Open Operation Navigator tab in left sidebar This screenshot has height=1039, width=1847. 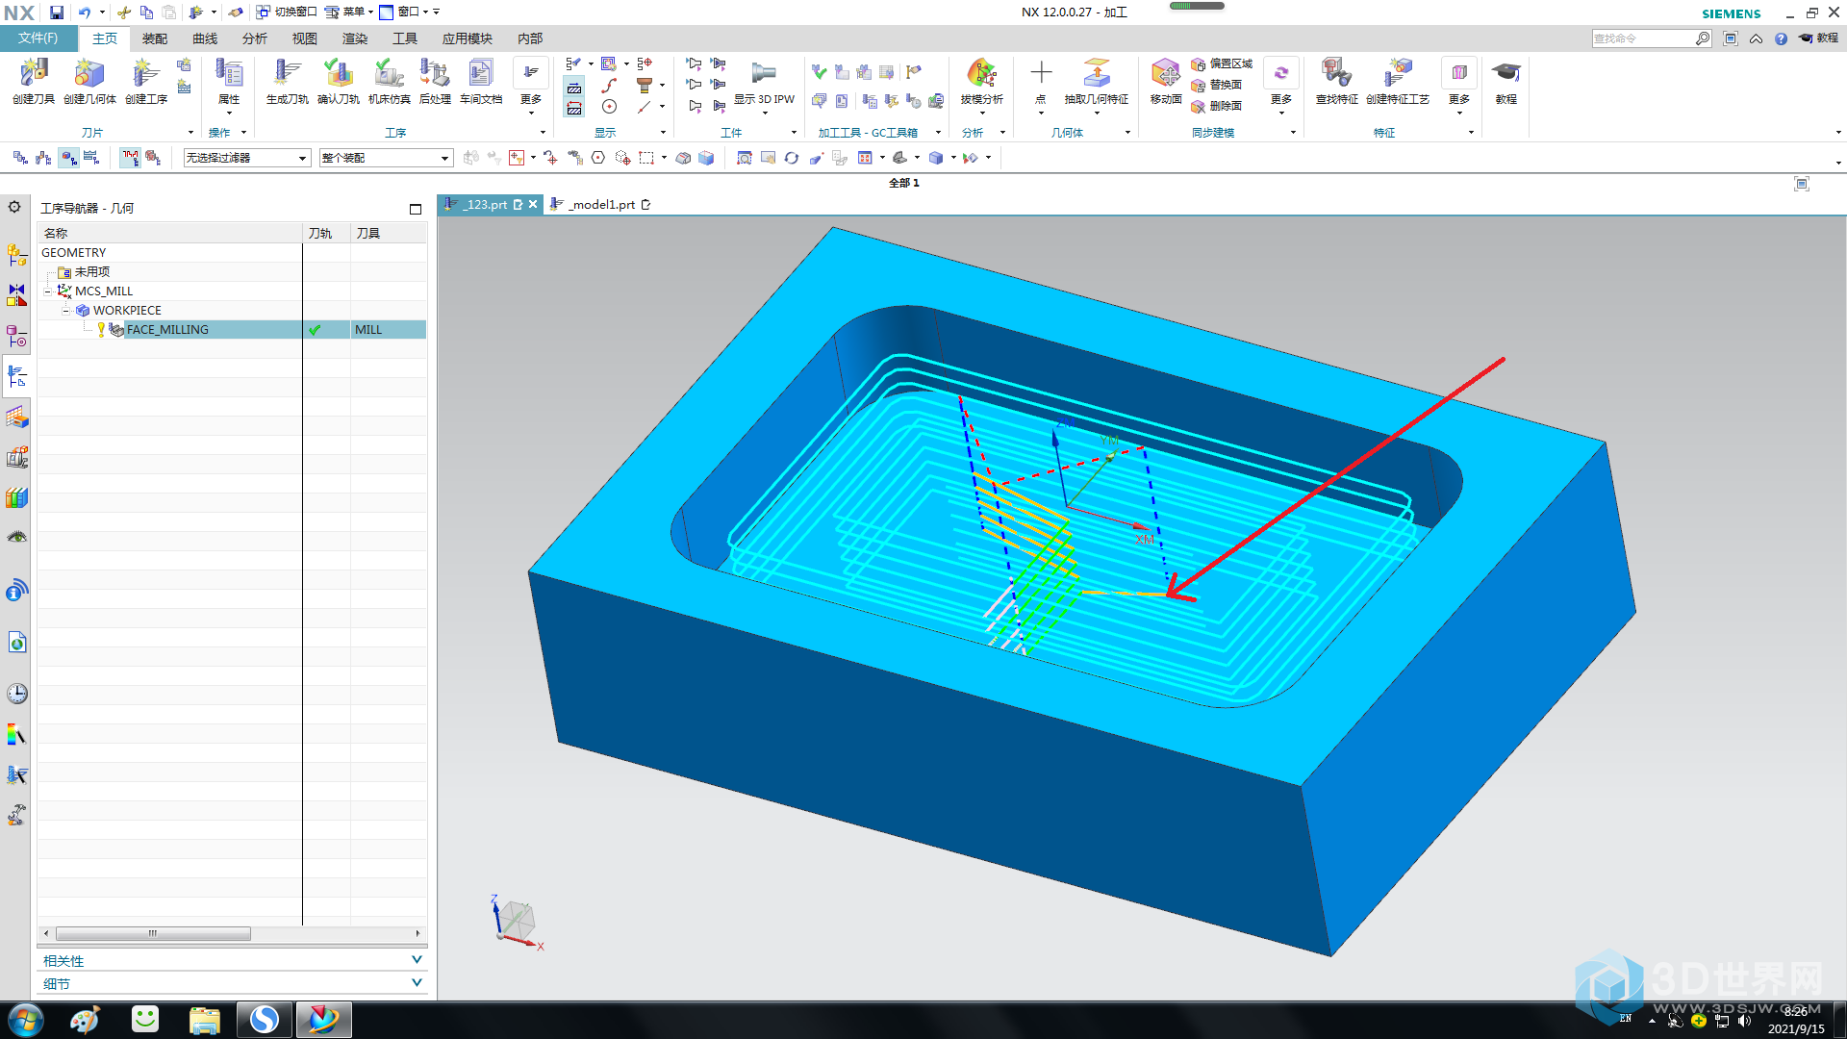[16, 376]
